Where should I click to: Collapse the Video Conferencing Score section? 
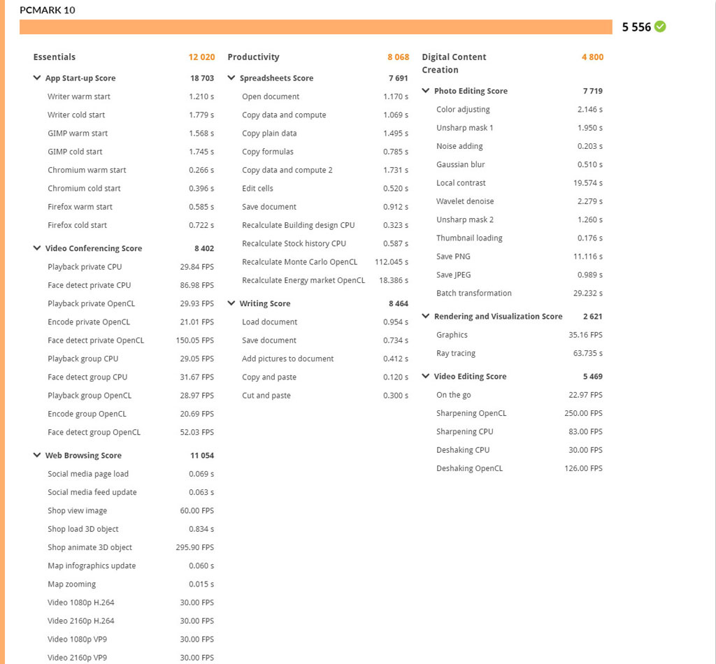pos(37,248)
